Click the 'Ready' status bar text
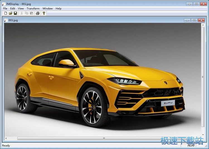 (6, 146)
